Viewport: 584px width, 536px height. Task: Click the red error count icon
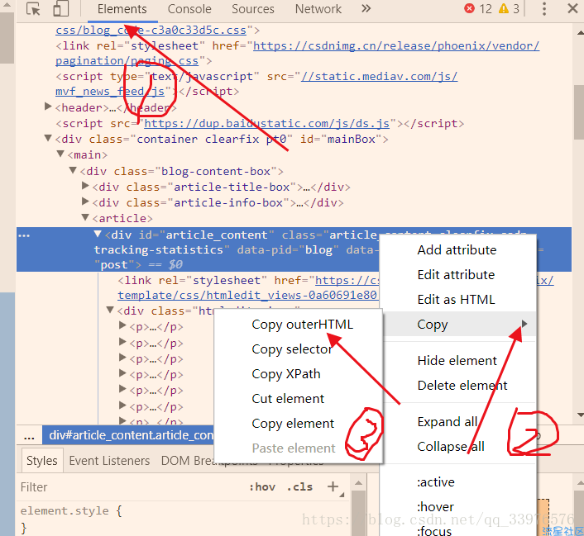[470, 9]
